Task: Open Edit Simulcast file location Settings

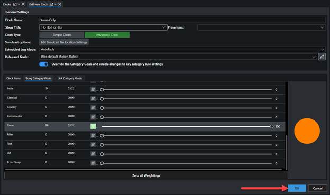Action: pyautogui.click(x=64, y=42)
